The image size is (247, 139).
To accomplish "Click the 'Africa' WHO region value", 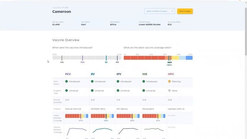I will point(113,25).
